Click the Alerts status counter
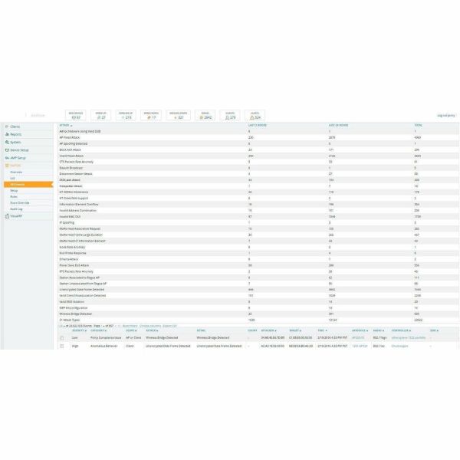Viewport: 460px width, 460px height. click(255, 115)
